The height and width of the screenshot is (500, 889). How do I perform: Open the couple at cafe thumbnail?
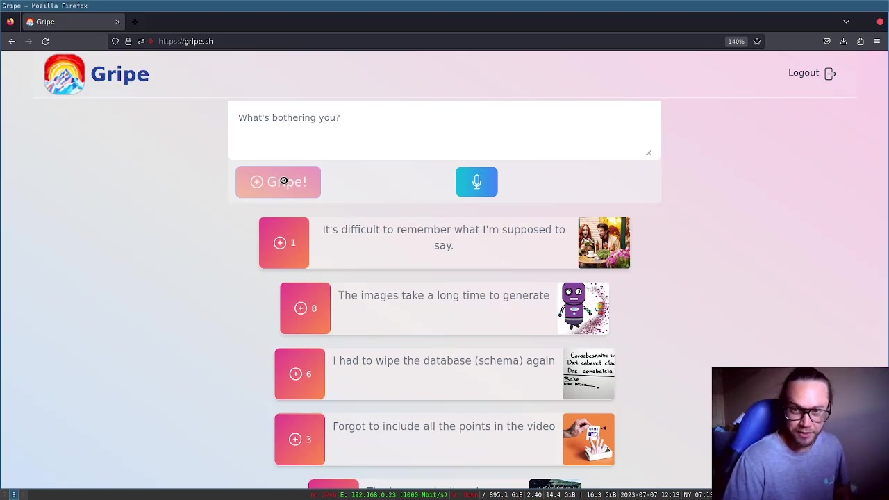coord(604,242)
